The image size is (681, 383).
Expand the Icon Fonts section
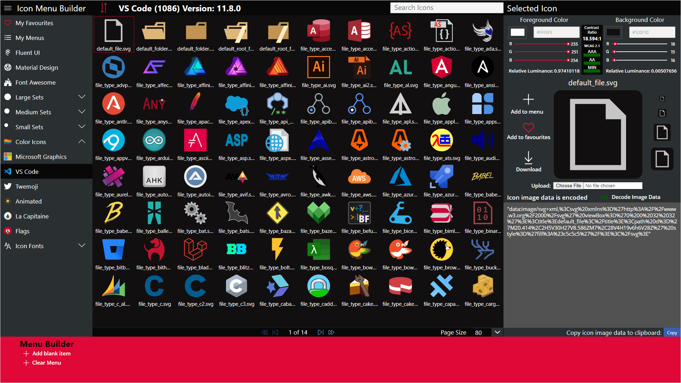[x=82, y=246]
